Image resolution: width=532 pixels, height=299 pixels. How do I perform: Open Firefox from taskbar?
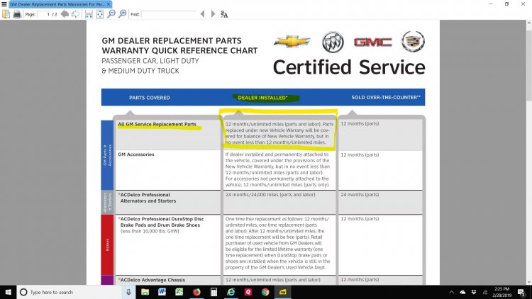click(x=196, y=292)
